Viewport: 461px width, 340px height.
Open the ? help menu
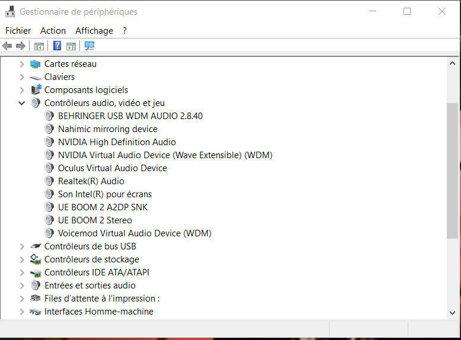pyautogui.click(x=124, y=31)
